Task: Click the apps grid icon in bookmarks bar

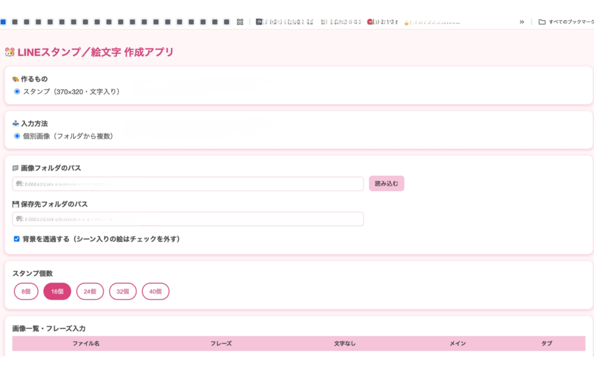Action: pyautogui.click(x=240, y=22)
